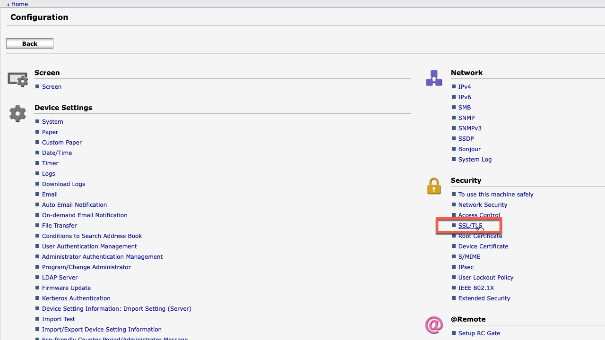605x340 pixels.
Task: Open Download Logs link
Action: click(x=64, y=184)
